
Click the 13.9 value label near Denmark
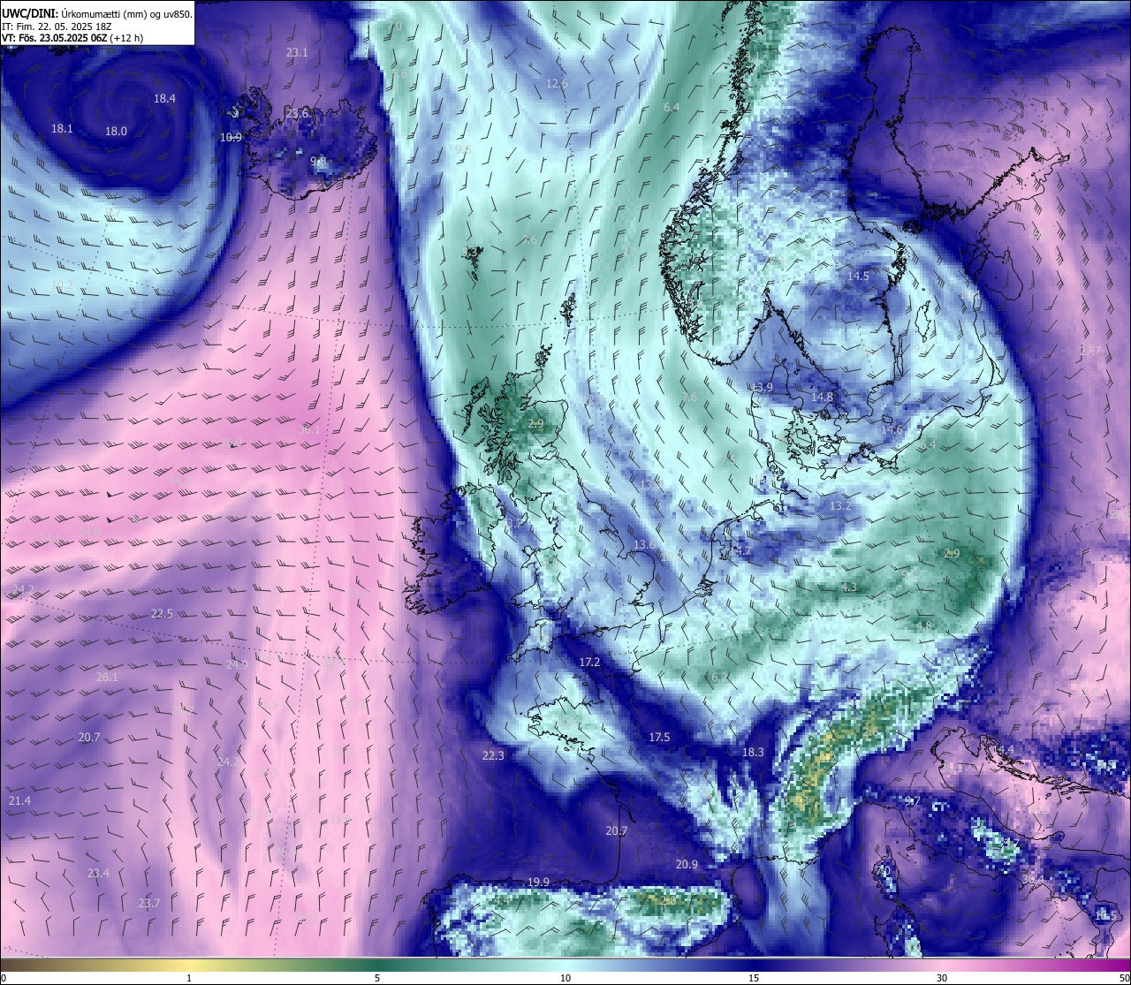(x=762, y=388)
